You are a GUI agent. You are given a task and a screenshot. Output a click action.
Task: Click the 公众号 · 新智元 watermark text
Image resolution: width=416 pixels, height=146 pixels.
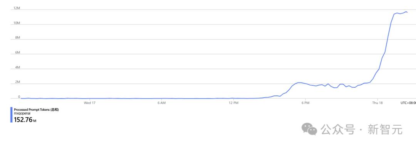pyautogui.click(x=361, y=130)
